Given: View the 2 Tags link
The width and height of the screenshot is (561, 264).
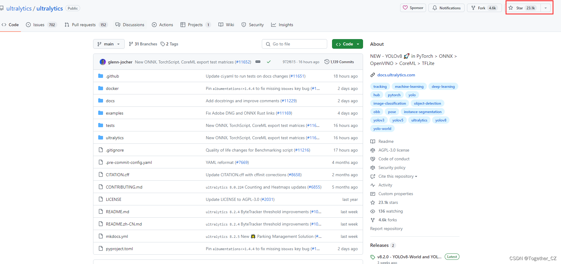Looking at the screenshot, I should tap(169, 44).
